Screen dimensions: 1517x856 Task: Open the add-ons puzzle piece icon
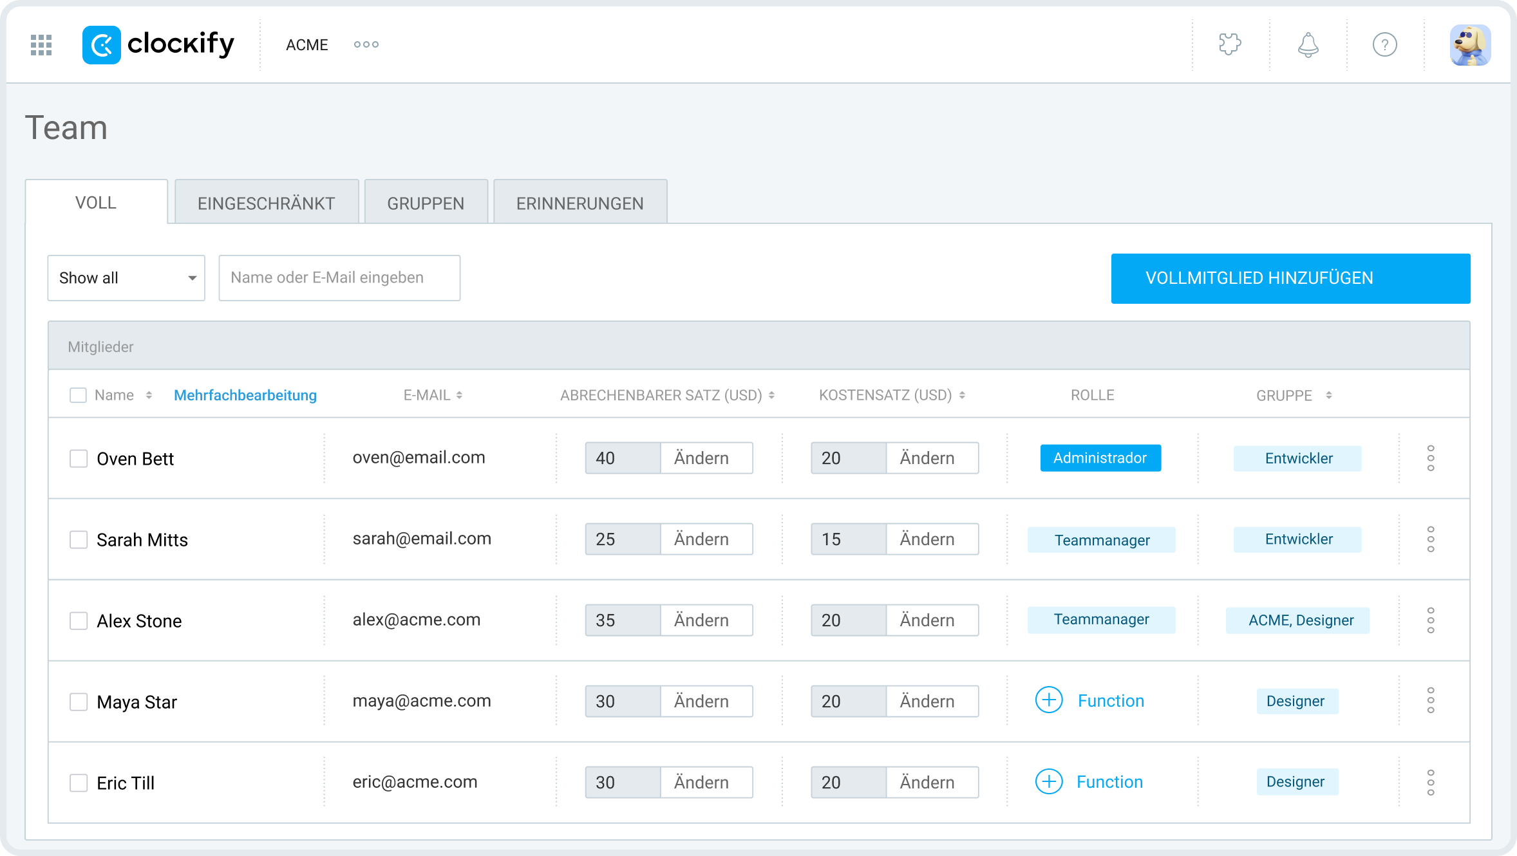click(x=1230, y=45)
